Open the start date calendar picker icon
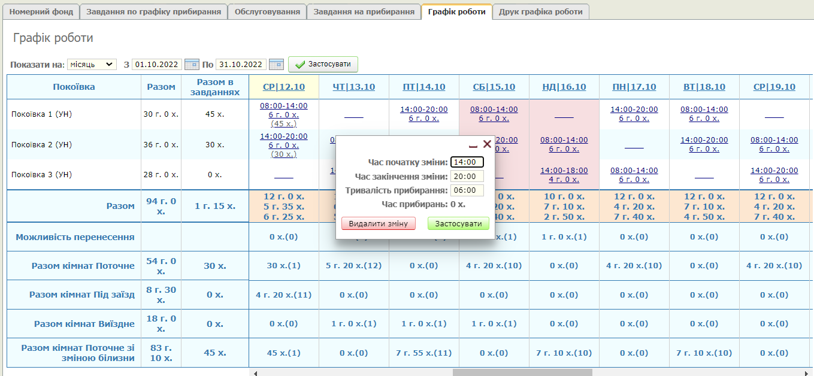The height and width of the screenshot is (376, 814). 192,64
